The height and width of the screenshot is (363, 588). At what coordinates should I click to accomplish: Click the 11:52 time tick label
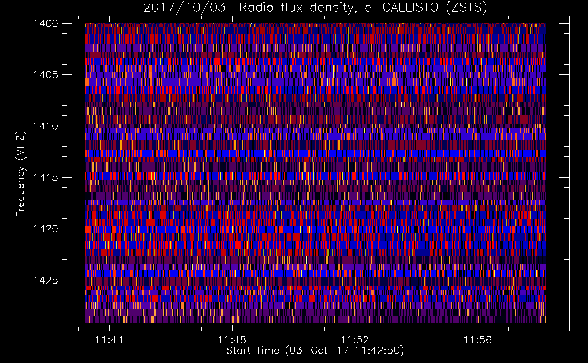tap(355, 340)
